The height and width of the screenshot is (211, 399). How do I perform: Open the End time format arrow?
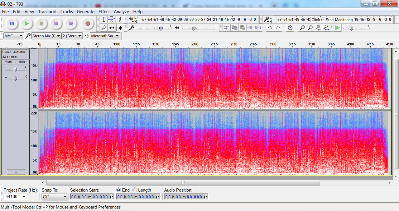click(158, 197)
